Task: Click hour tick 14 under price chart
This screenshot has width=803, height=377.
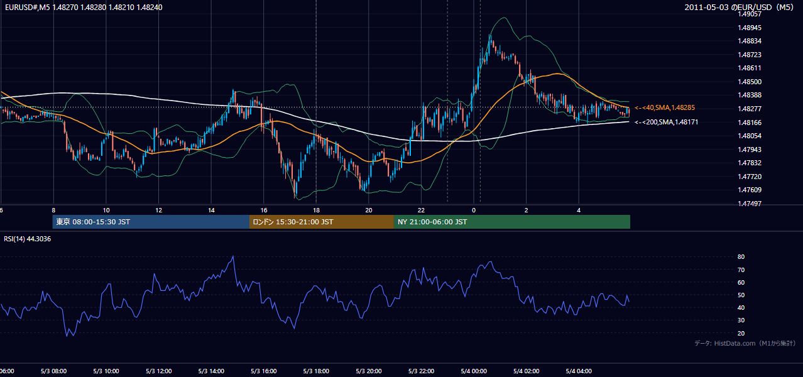Action: (x=211, y=210)
